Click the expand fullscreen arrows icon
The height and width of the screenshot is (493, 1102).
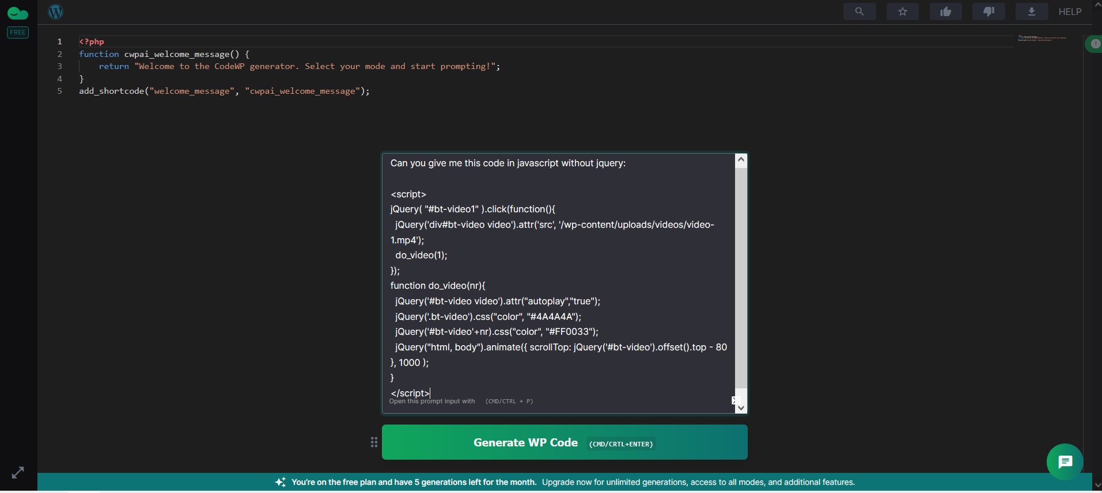click(18, 473)
